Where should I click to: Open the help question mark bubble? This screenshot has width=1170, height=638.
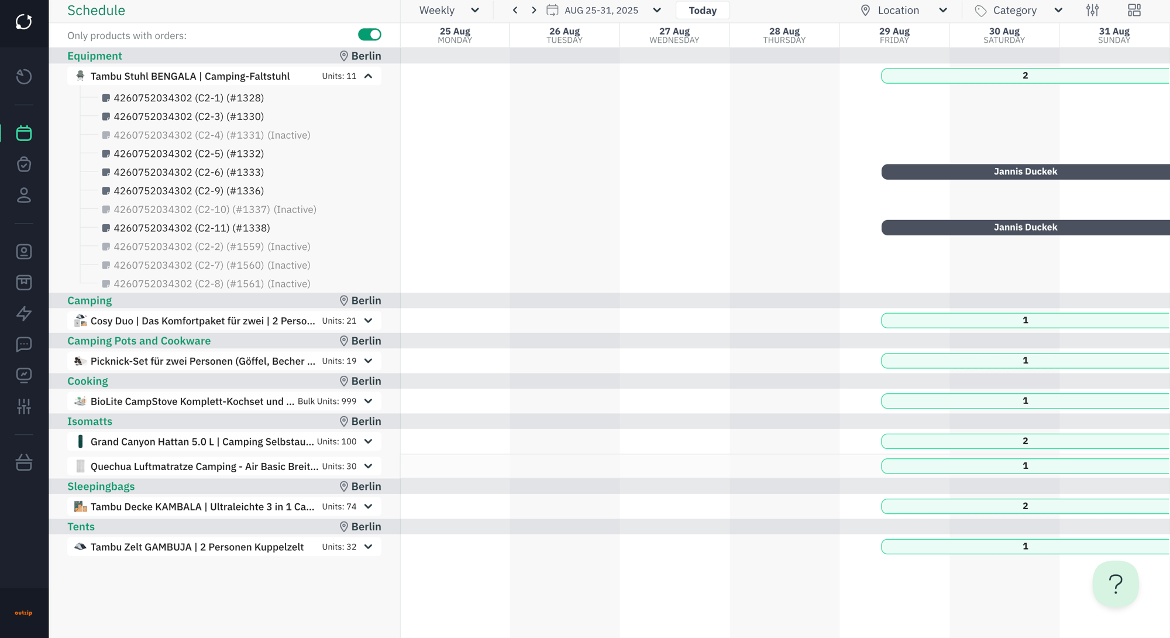click(1115, 584)
